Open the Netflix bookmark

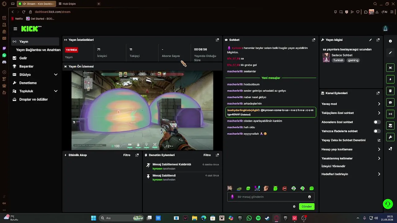tap(17, 19)
